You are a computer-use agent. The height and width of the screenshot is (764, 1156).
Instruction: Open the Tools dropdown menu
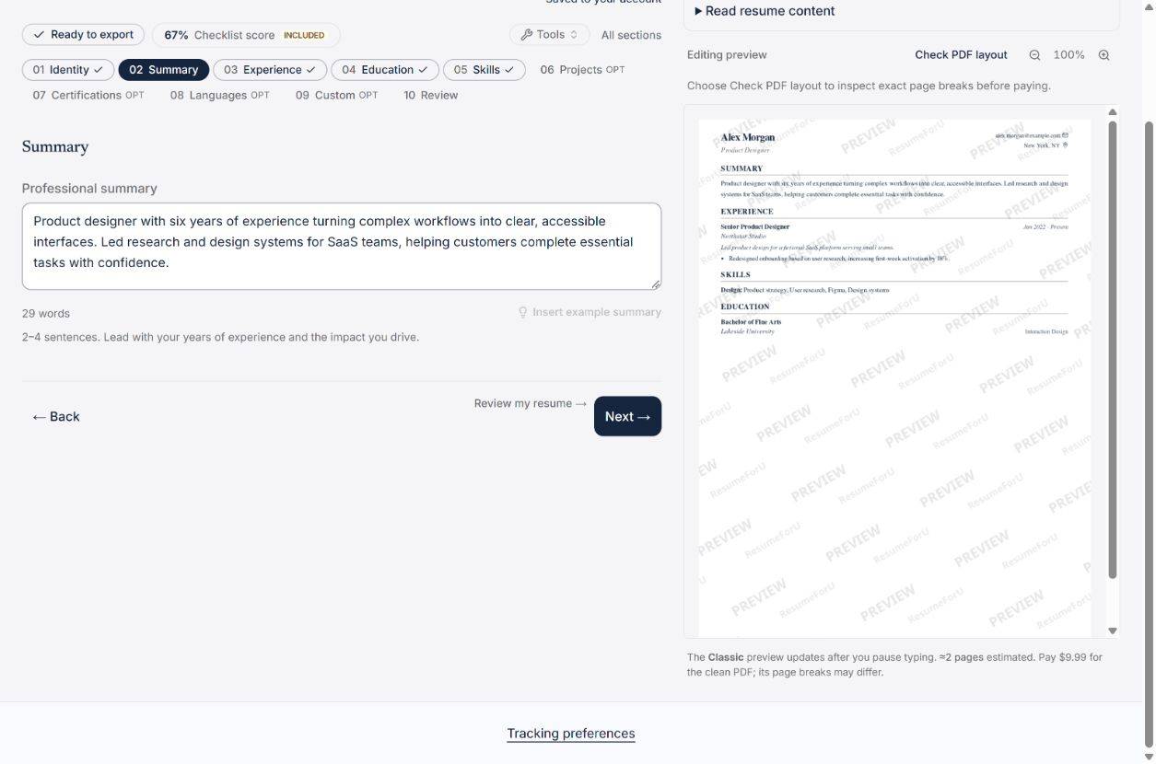click(x=550, y=35)
